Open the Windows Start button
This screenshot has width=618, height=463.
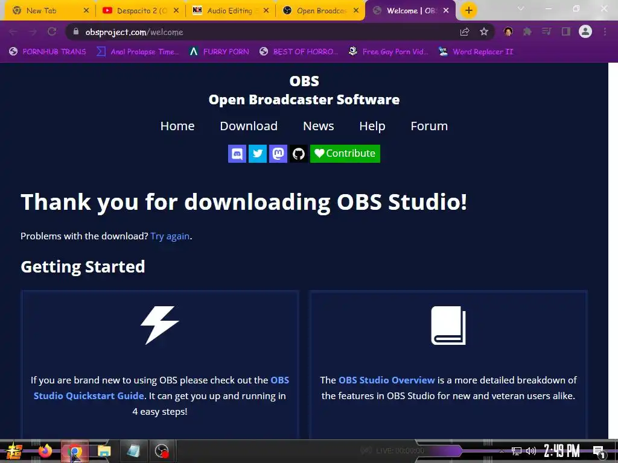[x=14, y=452]
